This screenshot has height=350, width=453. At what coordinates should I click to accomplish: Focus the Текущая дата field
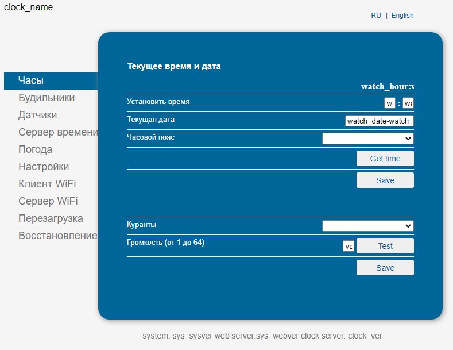380,121
